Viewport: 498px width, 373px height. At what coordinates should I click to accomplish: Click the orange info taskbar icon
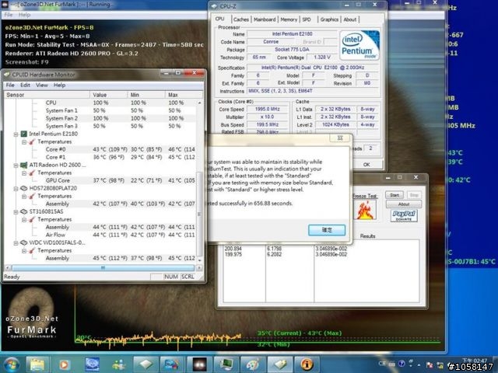[x=307, y=364]
